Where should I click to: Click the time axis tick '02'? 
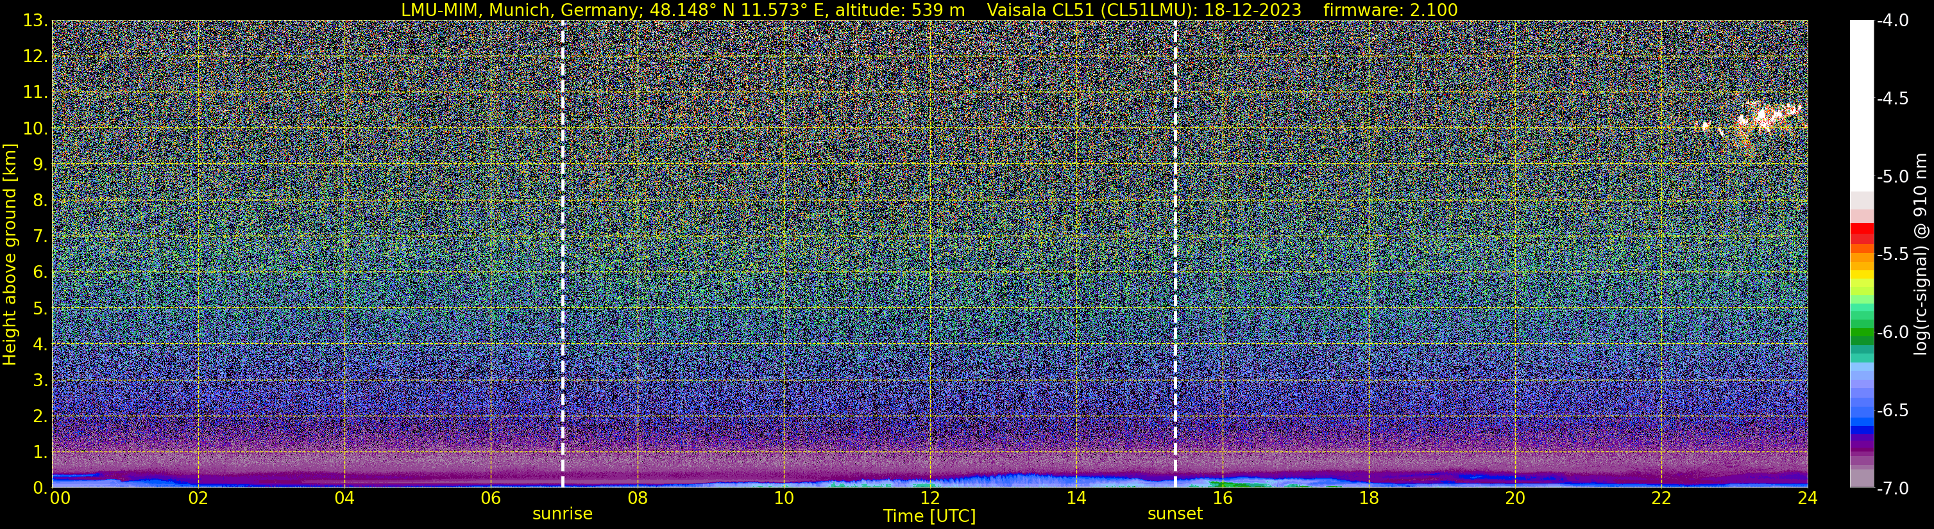pos(198,499)
